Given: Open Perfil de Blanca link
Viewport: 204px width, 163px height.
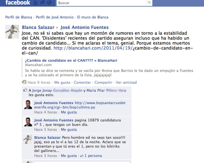Looking at the screenshot, I should [18, 17].
